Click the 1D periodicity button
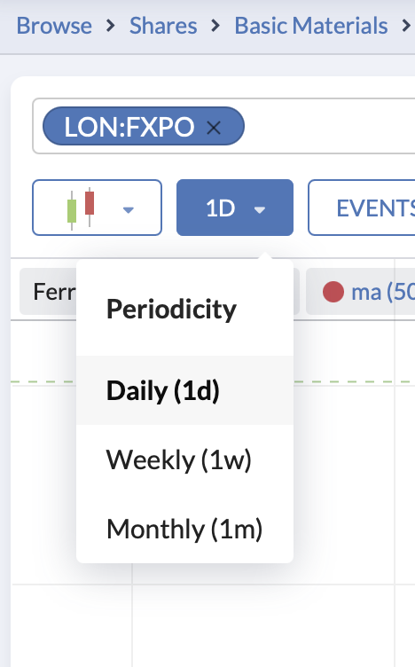 point(235,208)
